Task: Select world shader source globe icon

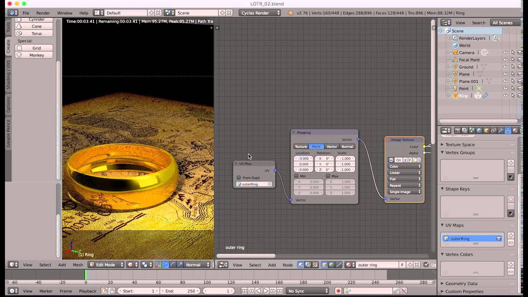Action: [331, 265]
